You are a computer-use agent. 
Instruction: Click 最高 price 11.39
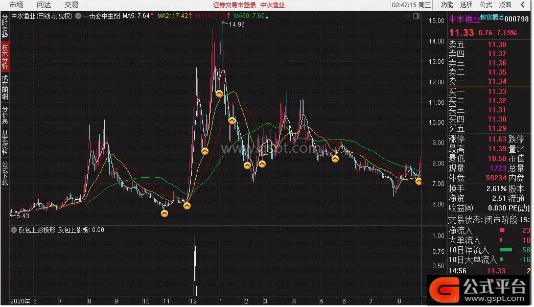click(x=497, y=149)
